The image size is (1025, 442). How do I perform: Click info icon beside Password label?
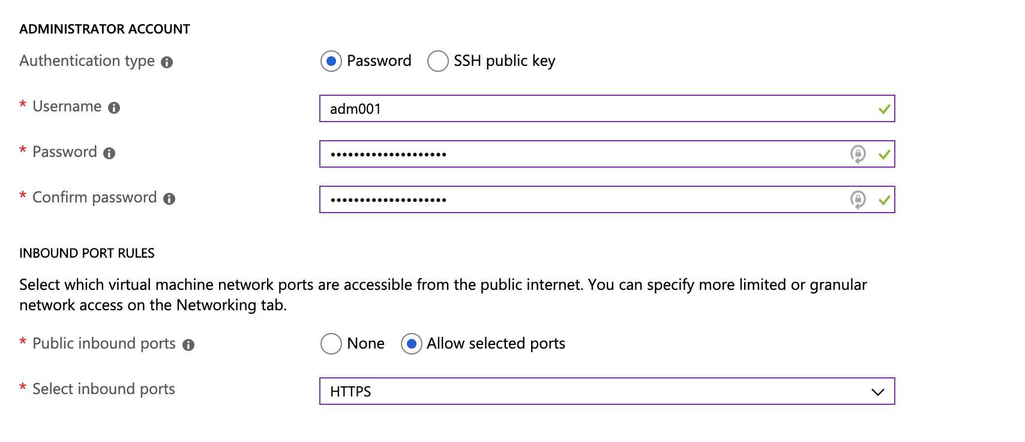point(109,153)
